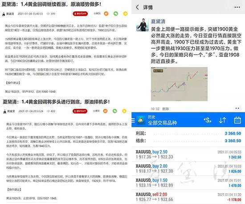Open the XAUUSD buy 2.50 trade row
This screenshot has height=204, width=245.
[x=188, y=154]
